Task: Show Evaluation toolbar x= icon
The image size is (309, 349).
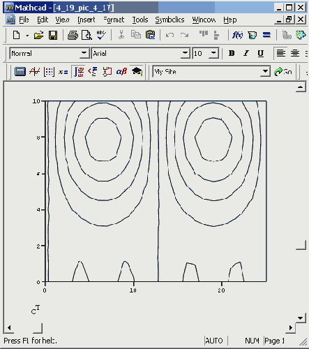Action: [x=63, y=72]
